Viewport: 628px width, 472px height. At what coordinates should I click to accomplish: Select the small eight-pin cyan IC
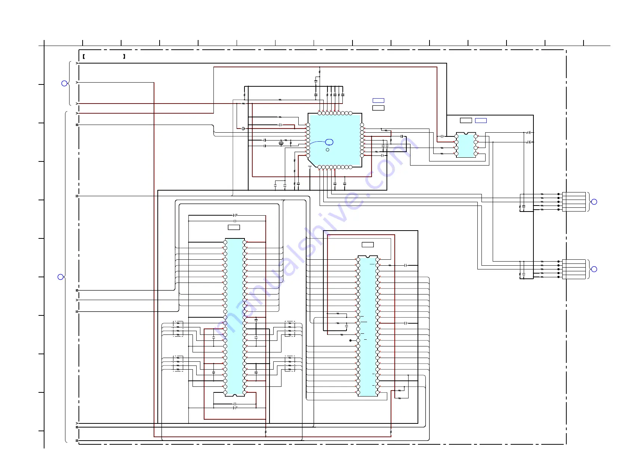pyautogui.click(x=466, y=145)
